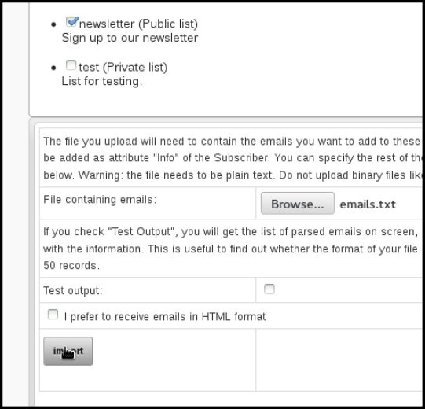Click the "newsletter (Public list)" label text
The image size is (425, 409).
pos(138,24)
